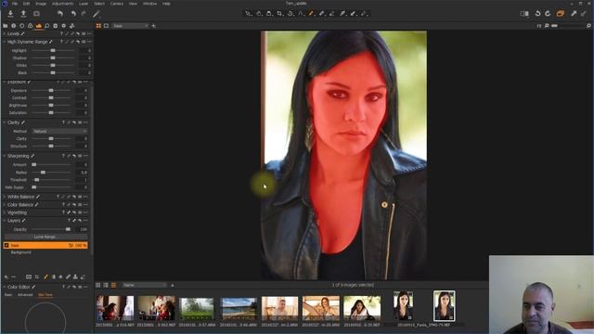Image resolution: width=594 pixels, height=334 pixels.
Task: Click the HDR Highlight slider handle
Action: [x=53, y=50]
